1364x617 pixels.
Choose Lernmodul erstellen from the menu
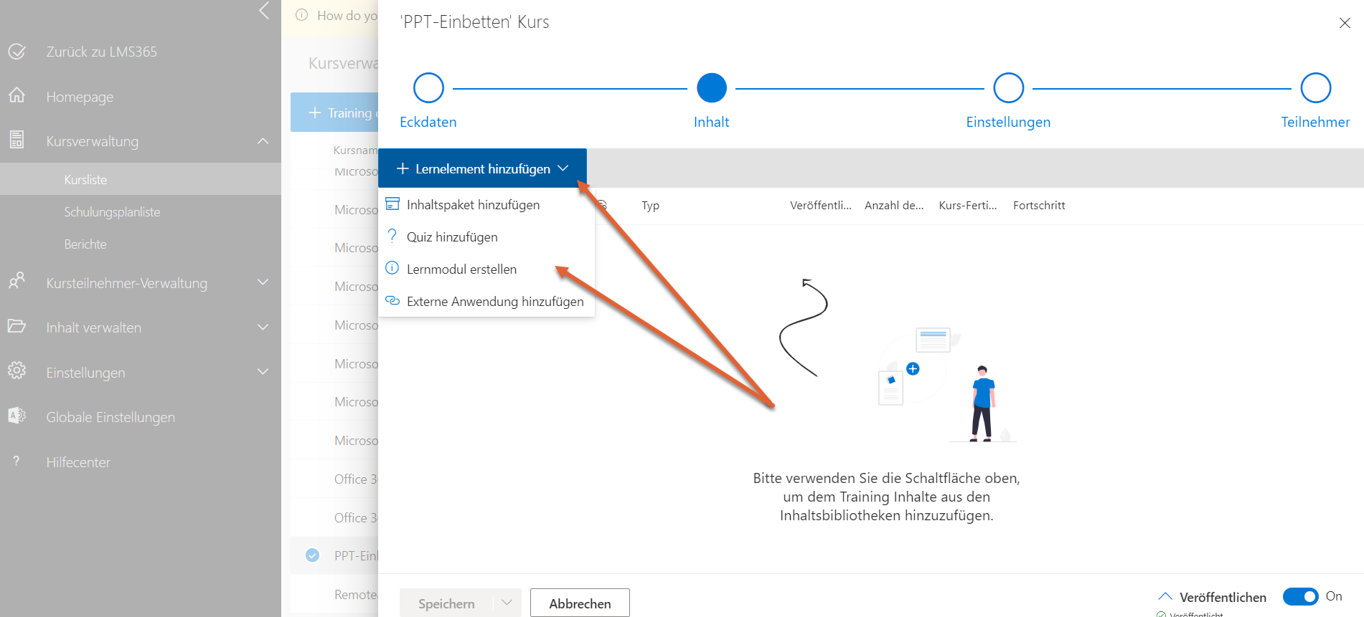click(x=461, y=269)
